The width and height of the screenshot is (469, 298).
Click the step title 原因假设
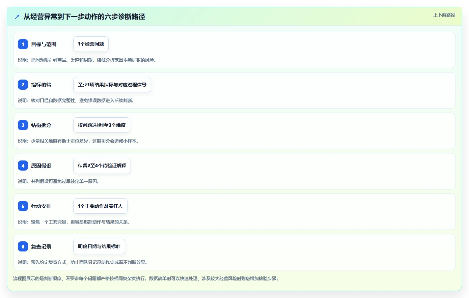coord(41,166)
